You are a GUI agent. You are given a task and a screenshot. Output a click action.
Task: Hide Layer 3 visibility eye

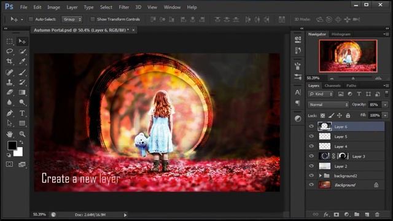pyautogui.click(x=311, y=156)
